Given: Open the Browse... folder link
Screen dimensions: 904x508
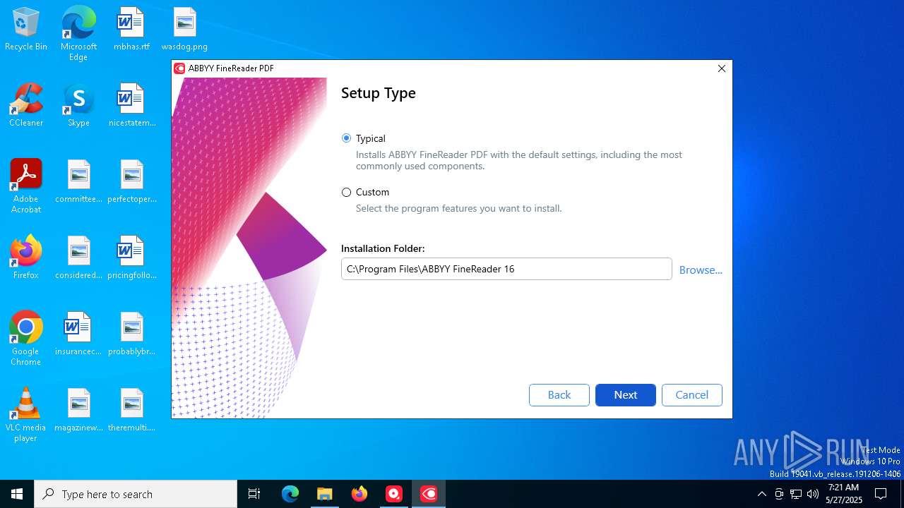Looking at the screenshot, I should 701,270.
